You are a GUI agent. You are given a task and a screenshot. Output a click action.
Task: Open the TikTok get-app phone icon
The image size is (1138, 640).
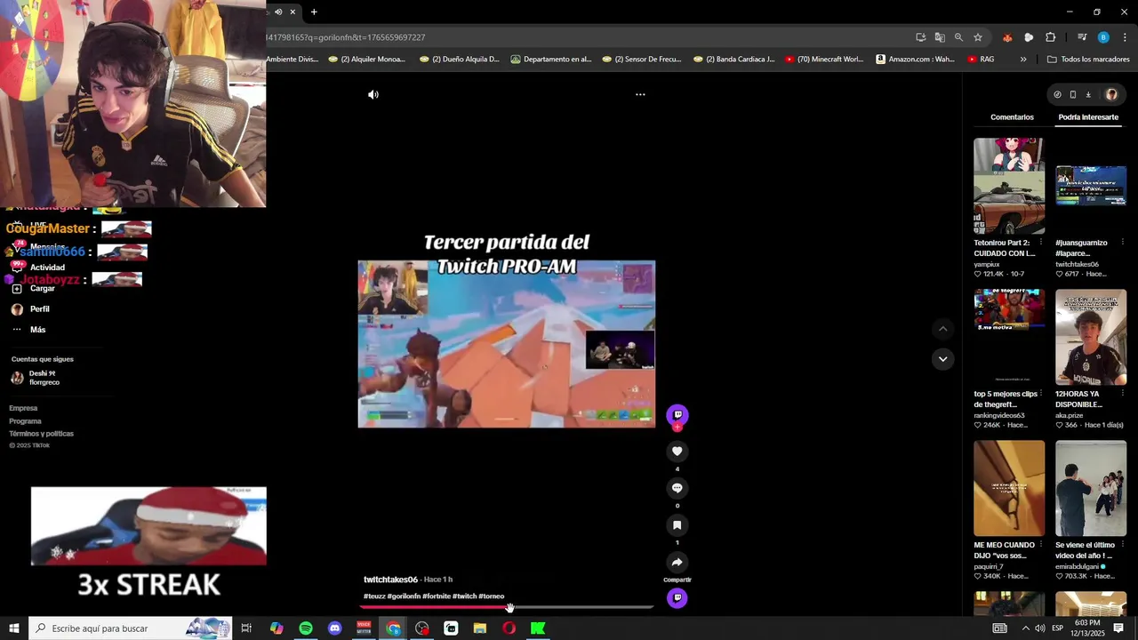coord(1073,94)
